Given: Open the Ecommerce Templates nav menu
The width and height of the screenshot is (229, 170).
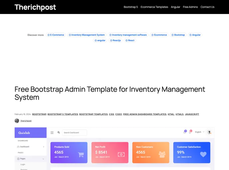Looking at the screenshot, I should tap(154, 7).
